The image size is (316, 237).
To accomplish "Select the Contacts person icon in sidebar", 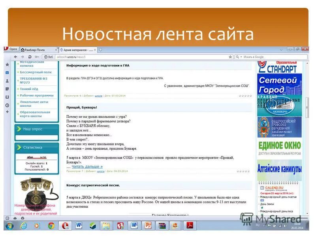I will click(7, 80).
